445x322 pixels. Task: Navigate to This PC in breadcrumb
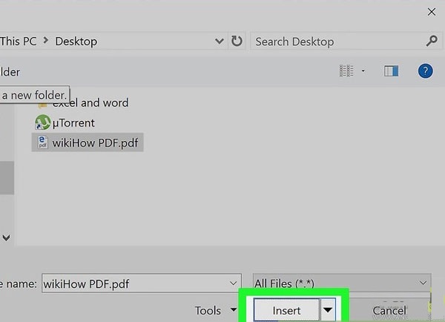pyautogui.click(x=19, y=42)
